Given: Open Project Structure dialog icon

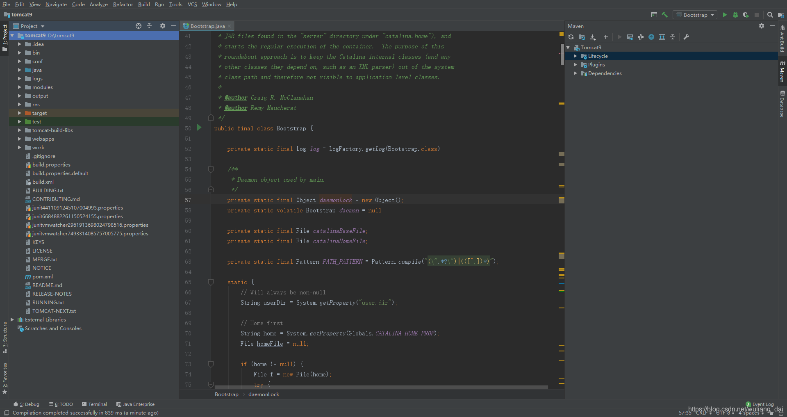Looking at the screenshot, I should 781,15.
